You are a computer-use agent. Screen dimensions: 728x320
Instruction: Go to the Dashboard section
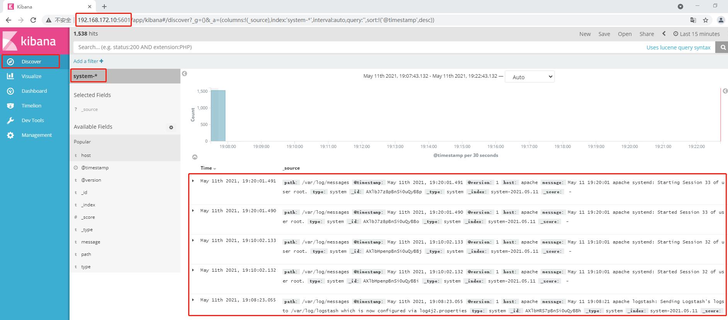pyautogui.click(x=34, y=91)
